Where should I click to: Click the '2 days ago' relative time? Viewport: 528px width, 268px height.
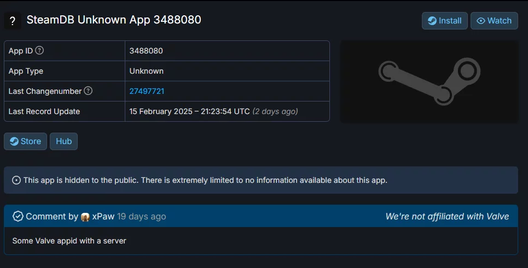pyautogui.click(x=275, y=111)
